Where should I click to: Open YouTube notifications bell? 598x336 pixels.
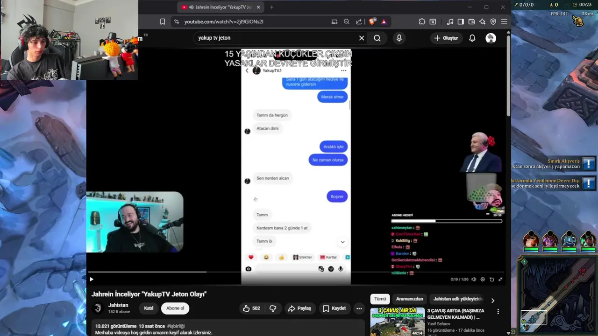(472, 38)
